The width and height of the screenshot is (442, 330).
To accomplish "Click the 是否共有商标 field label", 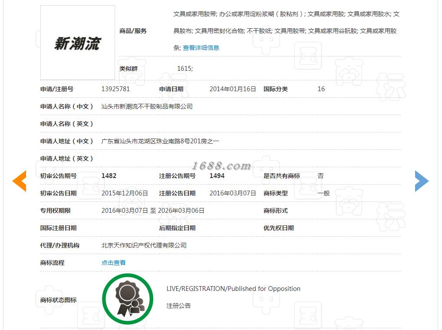I will tap(282, 176).
